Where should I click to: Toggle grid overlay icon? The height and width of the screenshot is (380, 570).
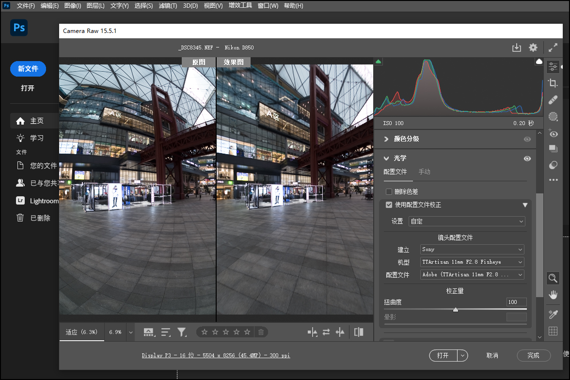click(553, 331)
